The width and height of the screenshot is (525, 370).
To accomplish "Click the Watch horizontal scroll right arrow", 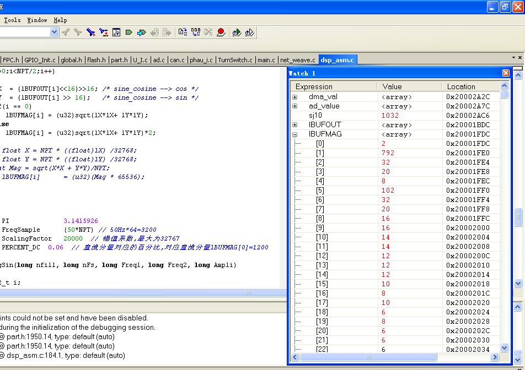I will coord(495,357).
